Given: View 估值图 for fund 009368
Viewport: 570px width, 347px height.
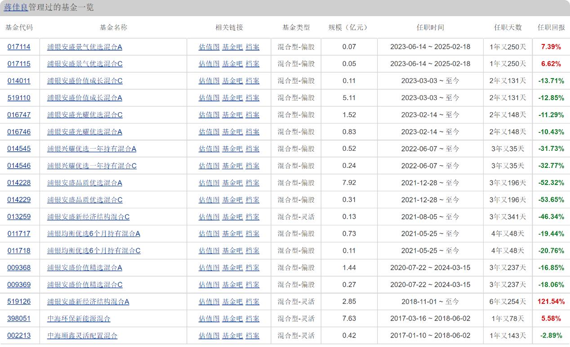Looking at the screenshot, I should click(x=209, y=268).
